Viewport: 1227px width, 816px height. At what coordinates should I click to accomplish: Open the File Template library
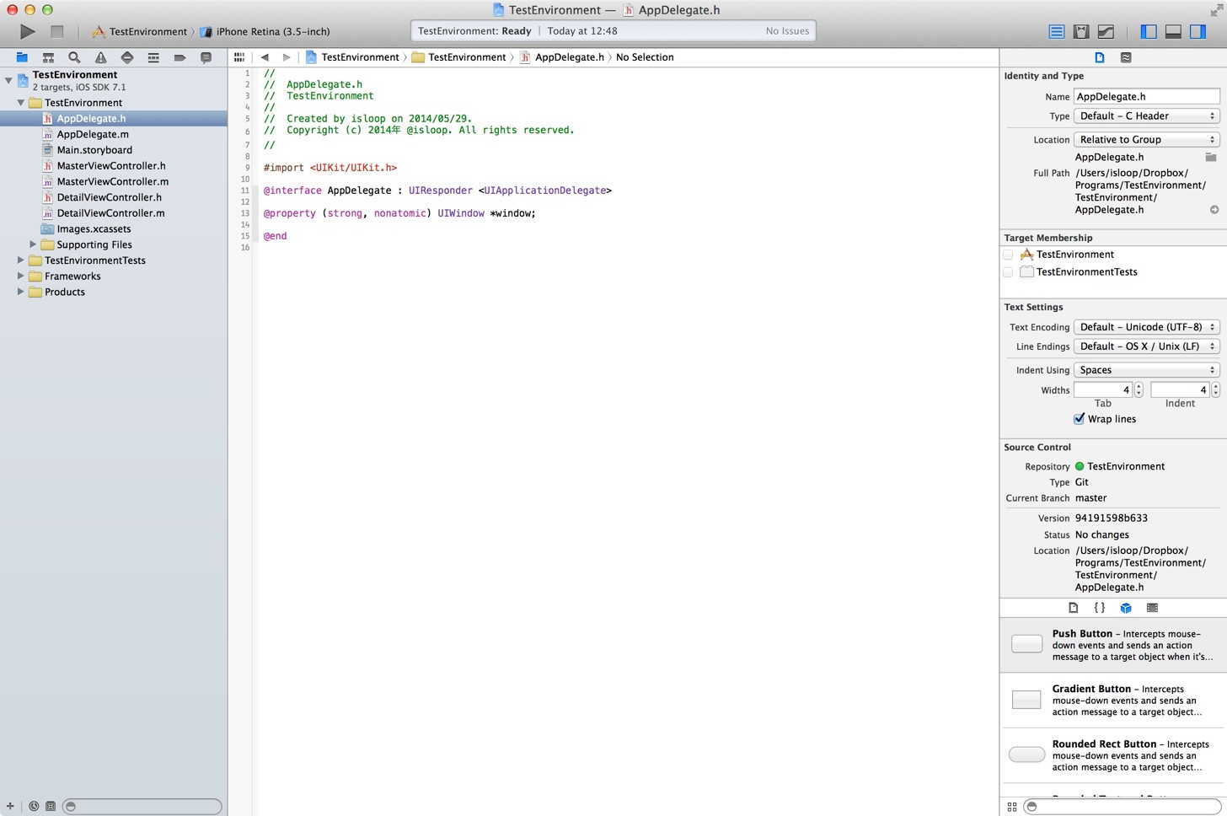click(1073, 608)
